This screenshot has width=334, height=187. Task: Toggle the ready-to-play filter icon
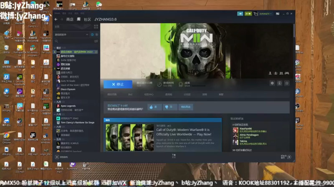[97, 34]
